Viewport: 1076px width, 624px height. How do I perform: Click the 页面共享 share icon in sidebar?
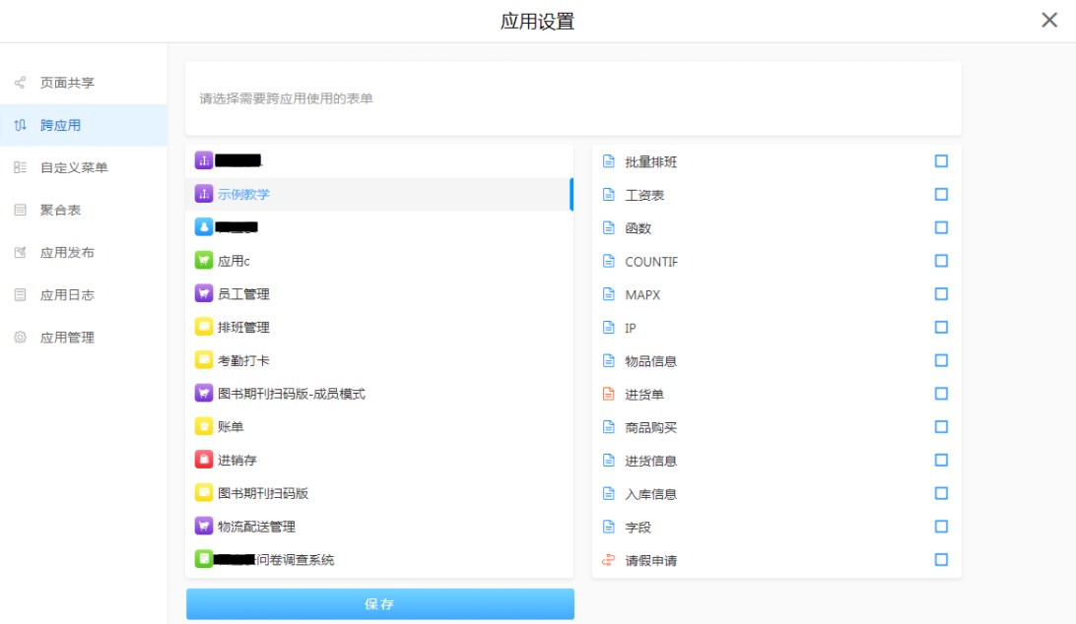(20, 83)
